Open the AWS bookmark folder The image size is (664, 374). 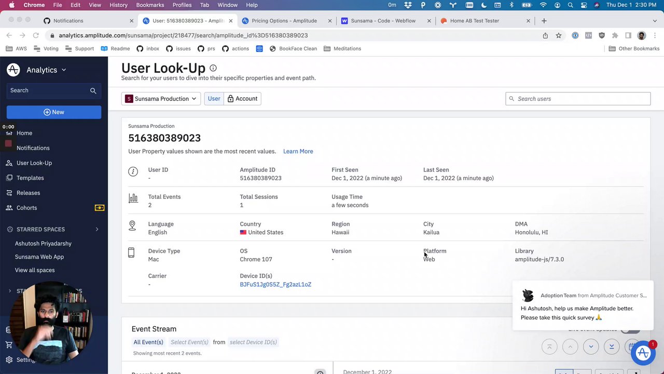click(x=16, y=49)
